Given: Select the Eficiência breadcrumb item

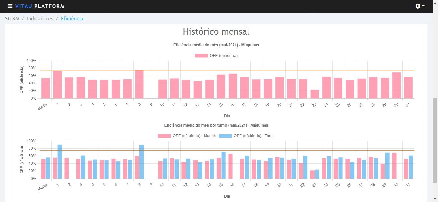Looking at the screenshot, I should (72, 19).
